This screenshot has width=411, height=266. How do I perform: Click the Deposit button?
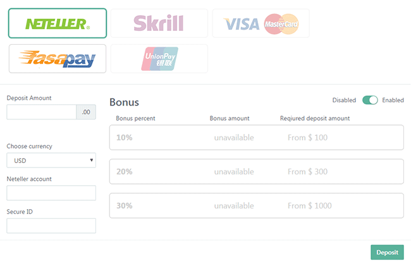(387, 252)
